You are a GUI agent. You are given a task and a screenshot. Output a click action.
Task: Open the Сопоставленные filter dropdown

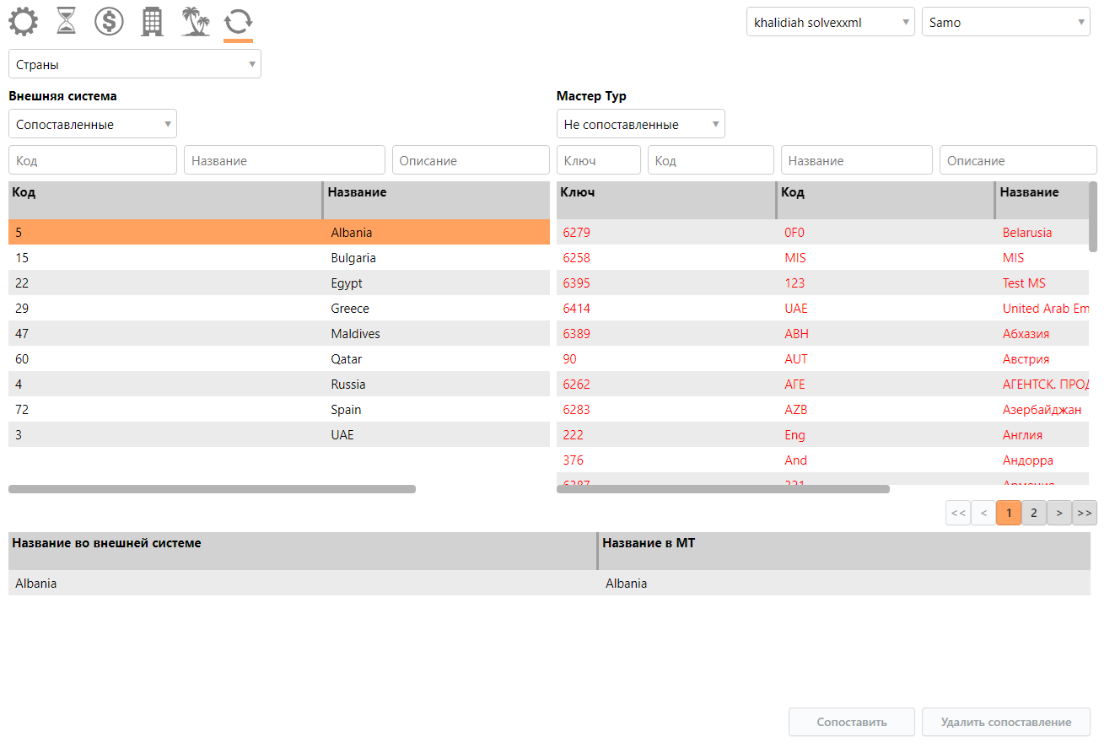[x=93, y=124]
